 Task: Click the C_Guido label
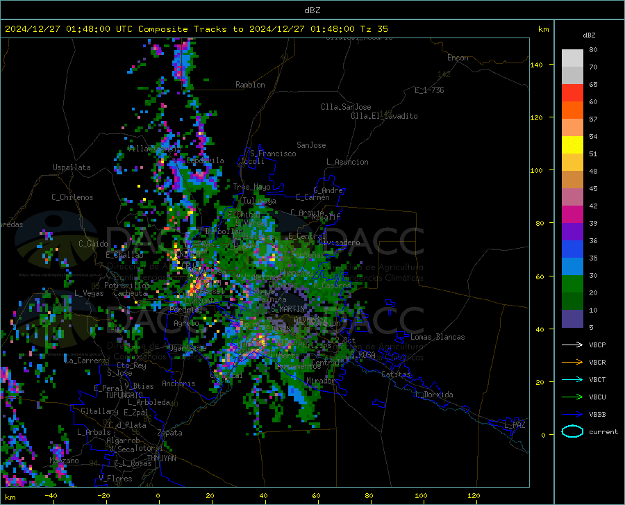93,244
